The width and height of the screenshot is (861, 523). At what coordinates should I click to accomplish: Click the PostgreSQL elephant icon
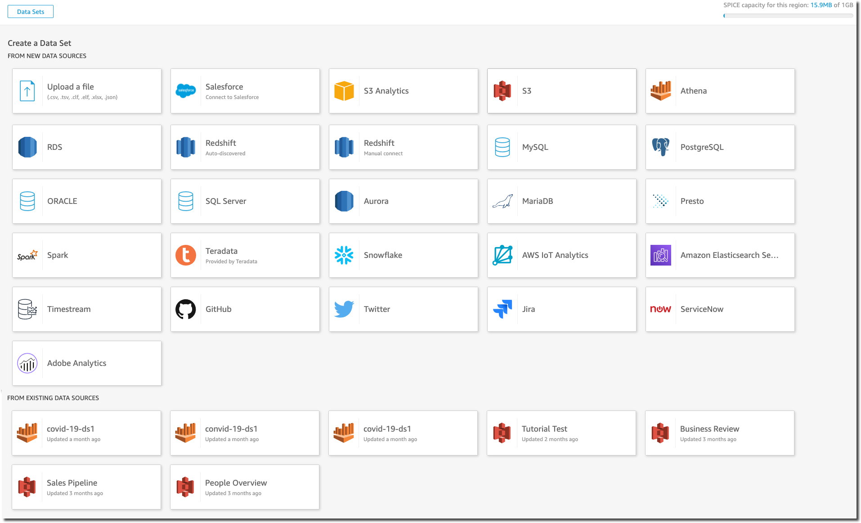(661, 147)
